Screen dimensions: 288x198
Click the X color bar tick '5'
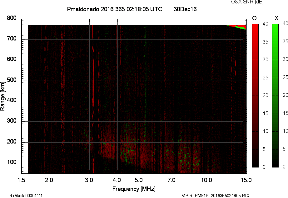coord(284,149)
